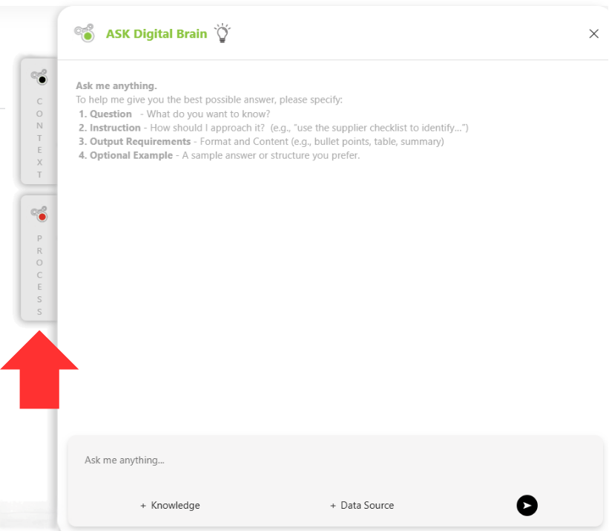Image resolution: width=609 pixels, height=531 pixels.
Task: Open the vertical CONTEXT side tab label
Action: pos(39,137)
